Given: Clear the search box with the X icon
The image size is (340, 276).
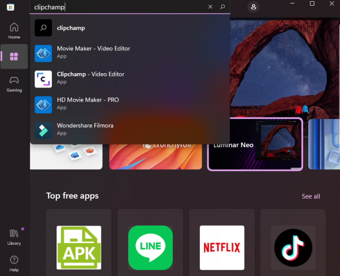Looking at the screenshot, I should point(210,7).
